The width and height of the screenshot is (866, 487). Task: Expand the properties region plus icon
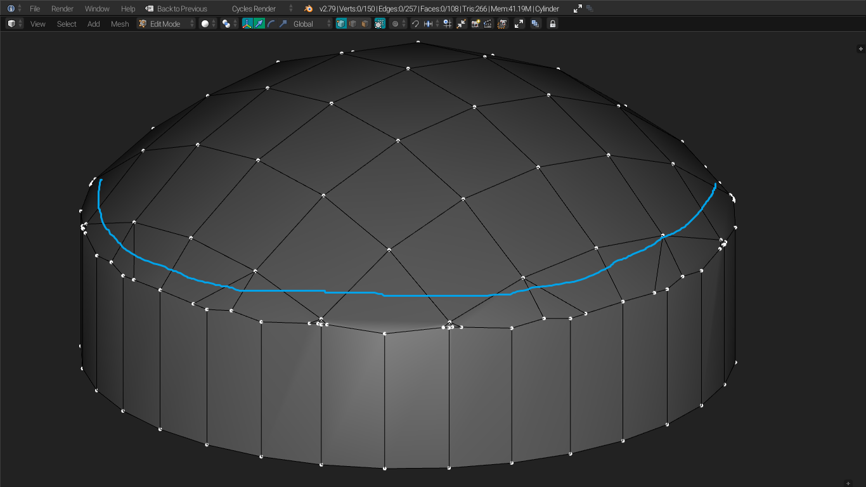tap(860, 48)
